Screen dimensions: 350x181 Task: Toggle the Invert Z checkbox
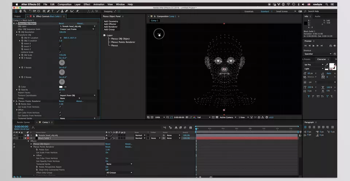(x=60, y=49)
